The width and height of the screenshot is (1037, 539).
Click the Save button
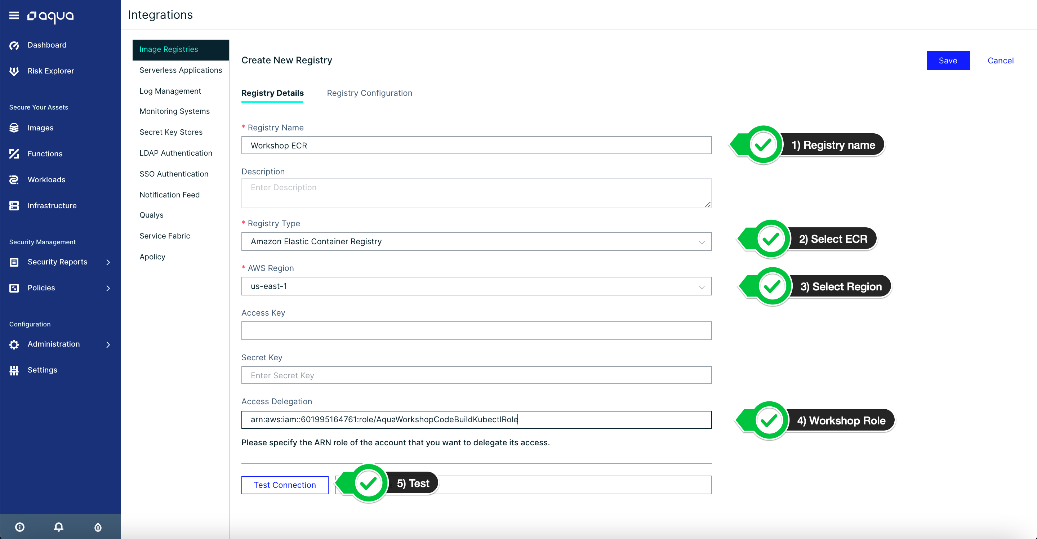[x=948, y=61]
